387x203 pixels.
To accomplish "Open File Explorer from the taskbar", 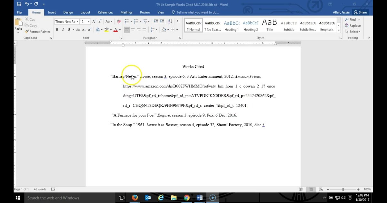I will pos(174,198).
